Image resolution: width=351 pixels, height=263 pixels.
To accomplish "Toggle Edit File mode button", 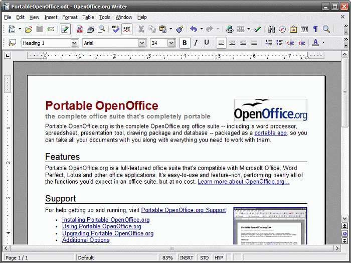I will point(65,29).
